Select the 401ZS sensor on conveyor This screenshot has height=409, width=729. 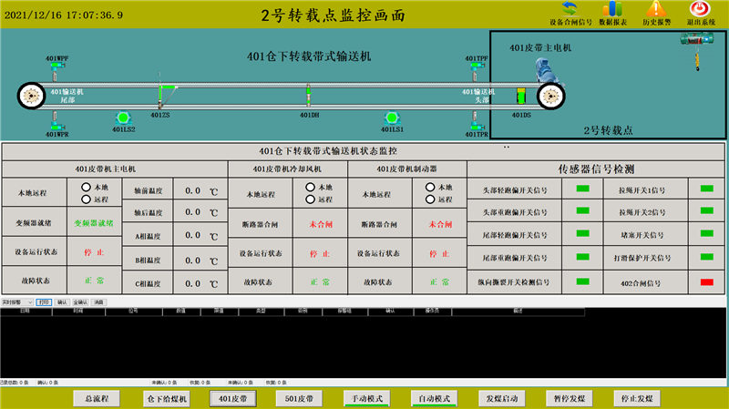pyautogui.click(x=162, y=94)
